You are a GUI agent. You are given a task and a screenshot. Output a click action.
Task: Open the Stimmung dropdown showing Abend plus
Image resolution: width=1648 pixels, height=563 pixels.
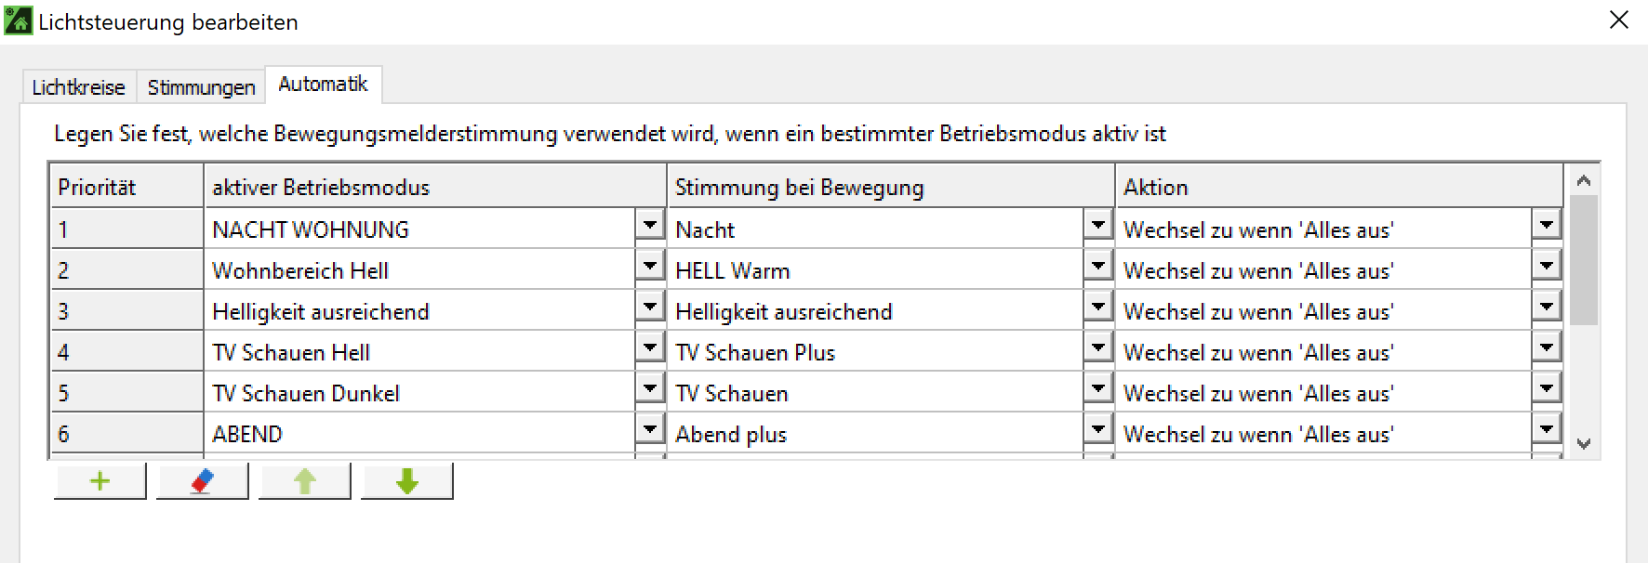(1098, 428)
